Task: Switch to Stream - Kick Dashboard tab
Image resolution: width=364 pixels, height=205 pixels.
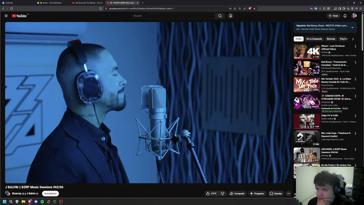Action: pyautogui.click(x=52, y=3)
